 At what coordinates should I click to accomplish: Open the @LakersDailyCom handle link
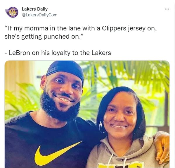point(39,15)
